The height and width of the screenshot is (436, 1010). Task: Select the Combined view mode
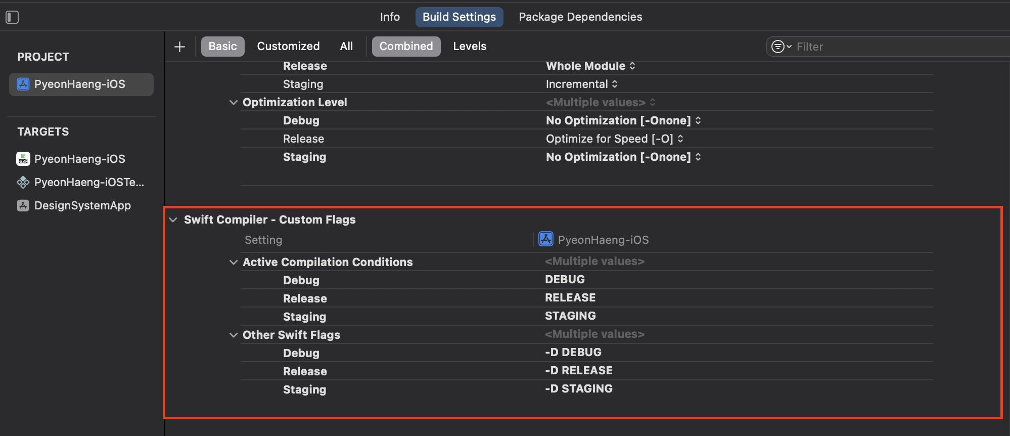point(406,47)
